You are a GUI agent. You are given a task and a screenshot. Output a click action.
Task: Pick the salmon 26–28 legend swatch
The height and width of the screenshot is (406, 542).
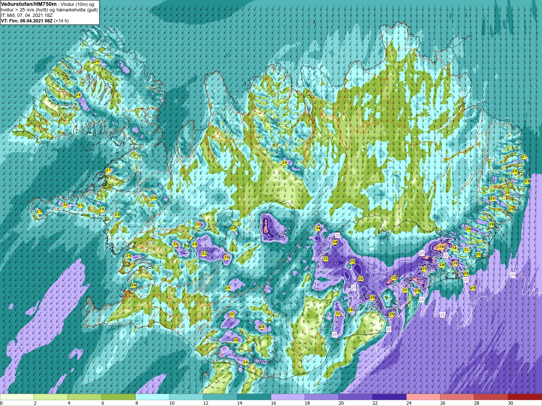[457, 397]
